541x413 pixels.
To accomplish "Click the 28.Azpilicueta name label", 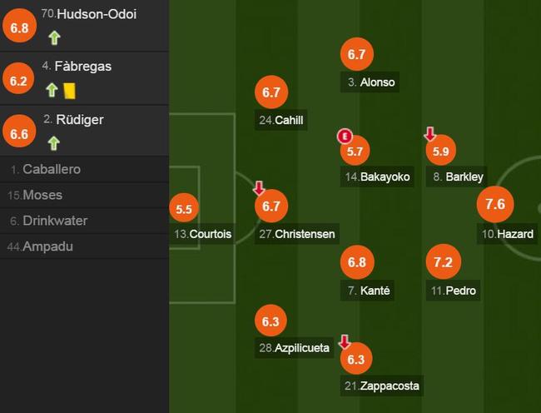I will (294, 348).
